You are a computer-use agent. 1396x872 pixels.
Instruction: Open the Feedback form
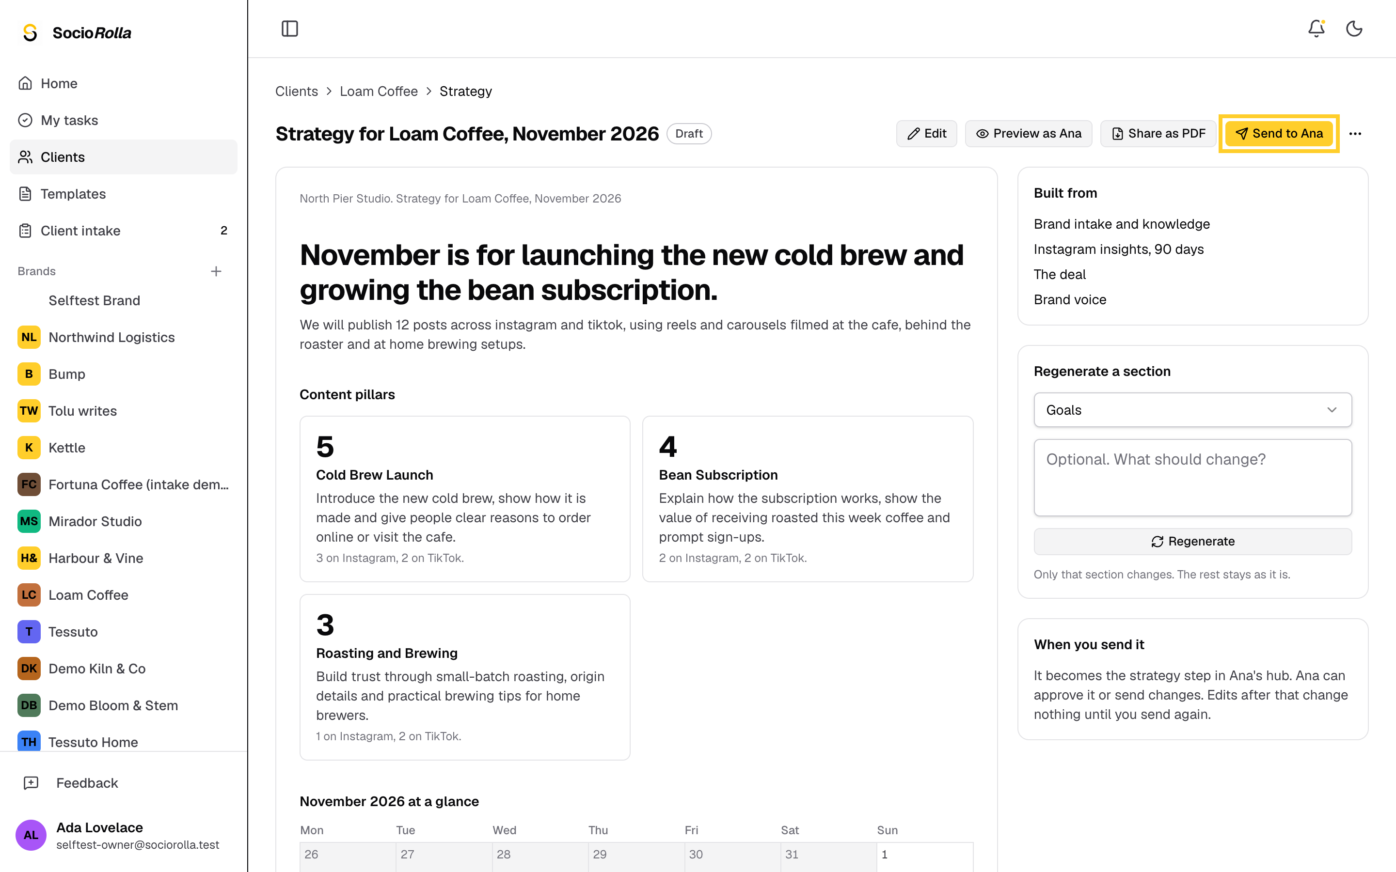[x=124, y=783]
